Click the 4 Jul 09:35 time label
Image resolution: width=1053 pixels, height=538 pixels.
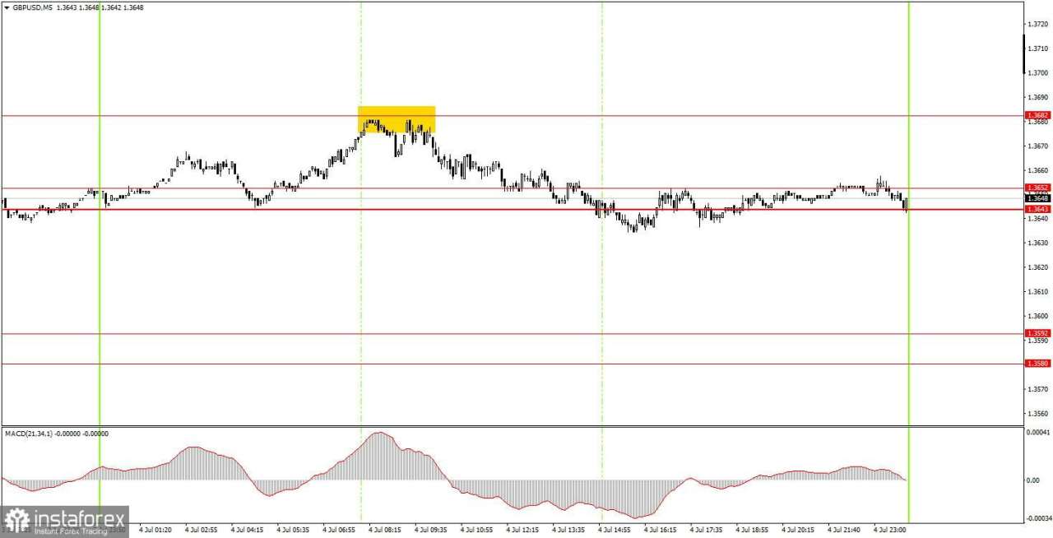click(431, 531)
